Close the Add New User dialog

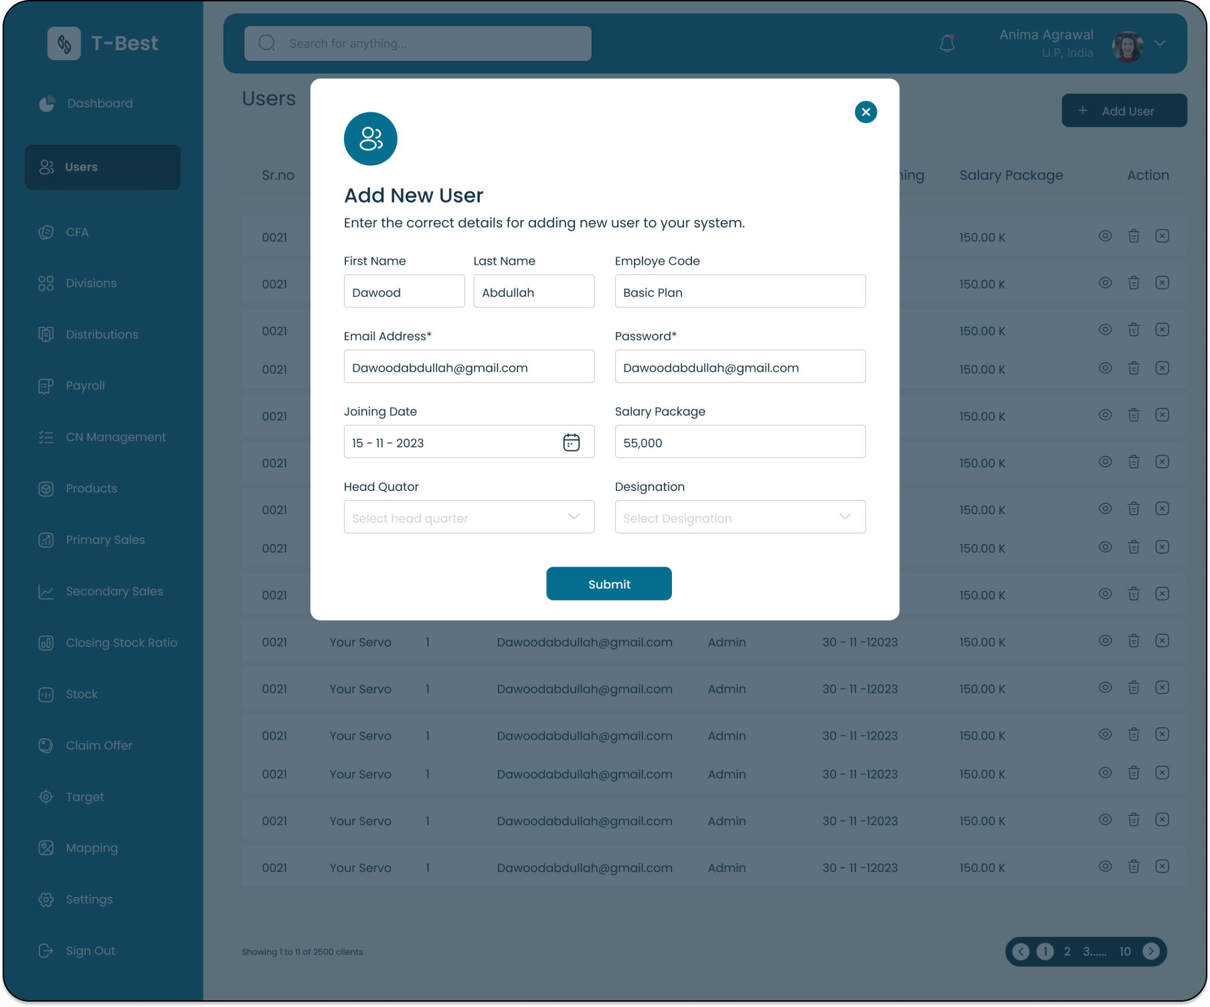pyautogui.click(x=865, y=112)
